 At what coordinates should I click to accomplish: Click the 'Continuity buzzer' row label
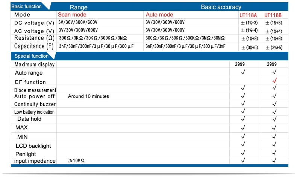pyautogui.click(x=35, y=104)
